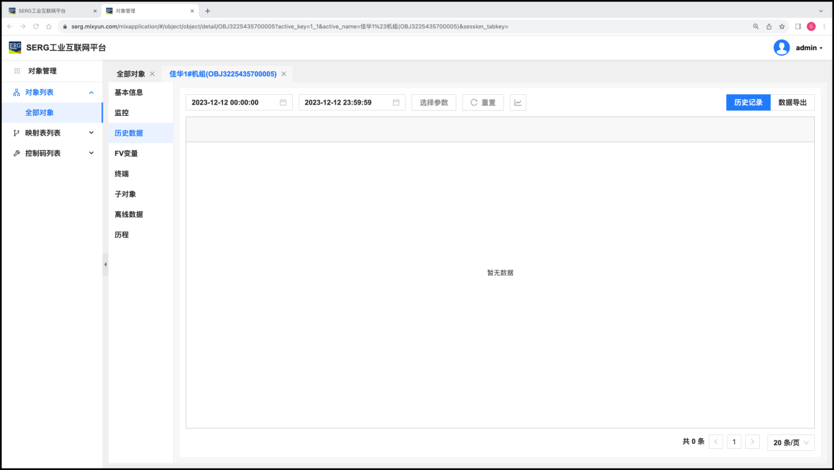
Task: Switch to 数据导出 view
Action: (x=792, y=103)
